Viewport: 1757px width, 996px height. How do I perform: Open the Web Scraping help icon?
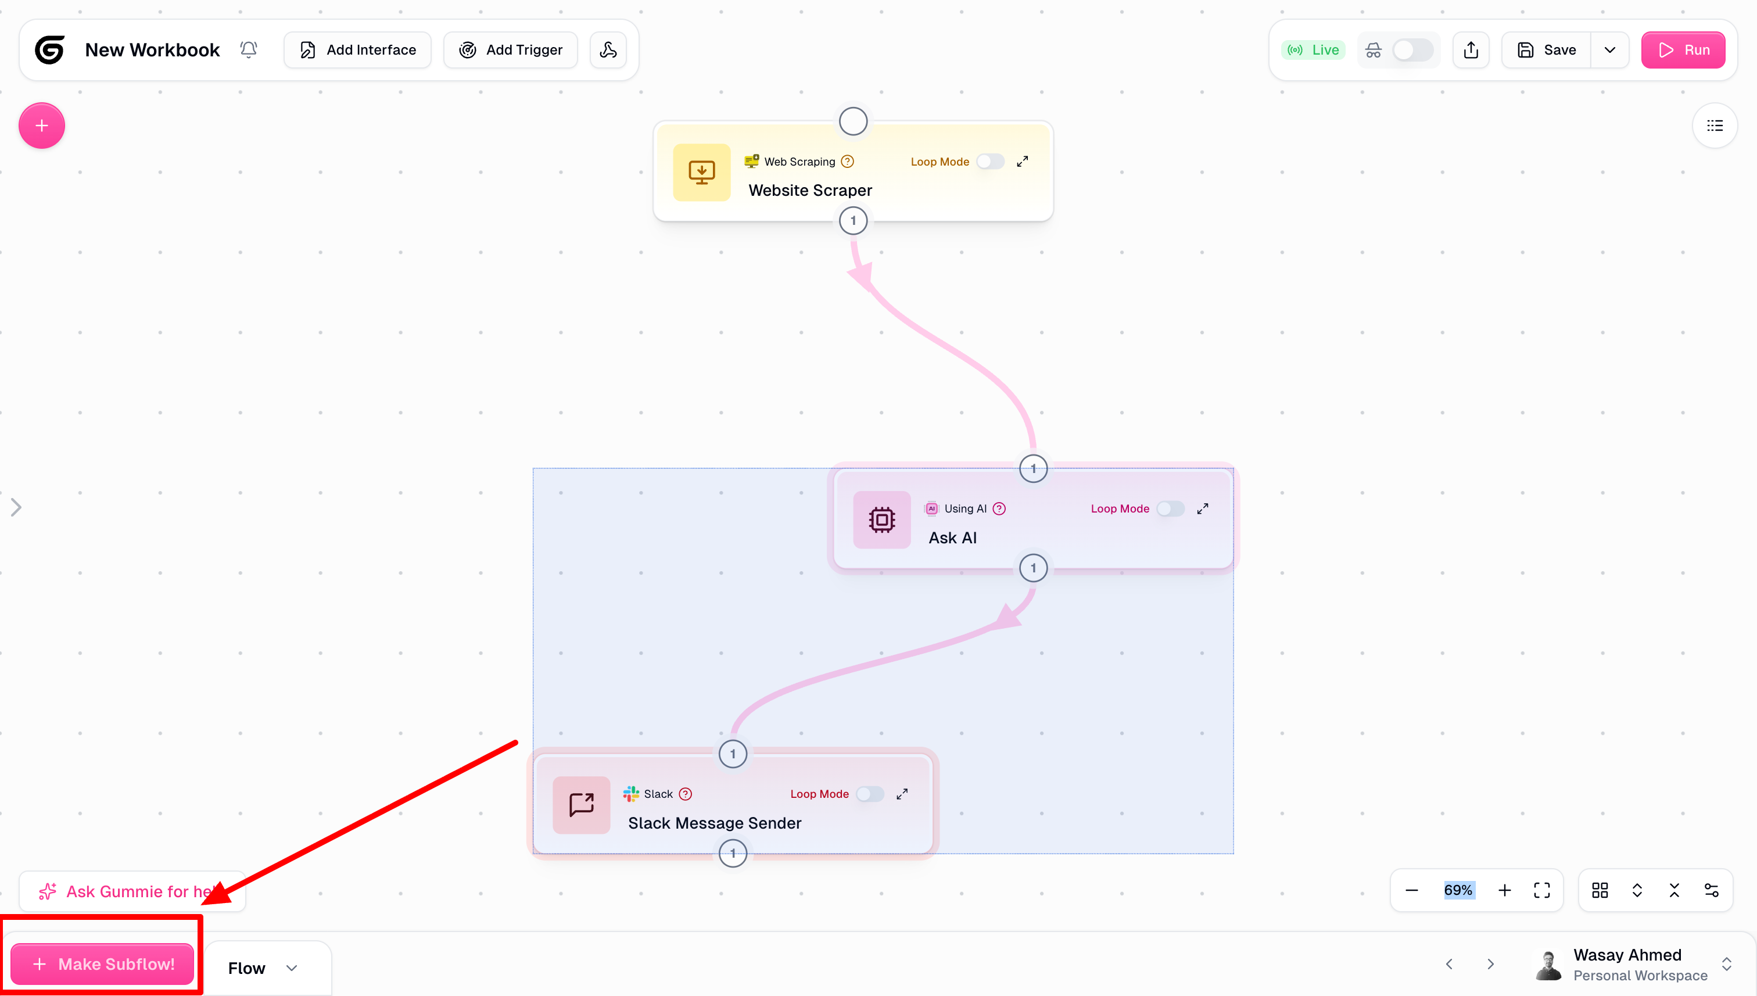tap(847, 161)
